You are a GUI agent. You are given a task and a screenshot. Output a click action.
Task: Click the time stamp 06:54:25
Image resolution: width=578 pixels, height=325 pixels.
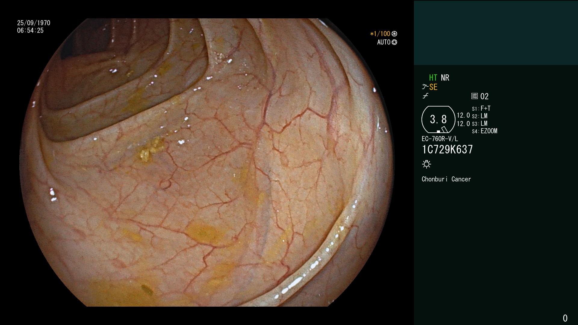point(30,31)
